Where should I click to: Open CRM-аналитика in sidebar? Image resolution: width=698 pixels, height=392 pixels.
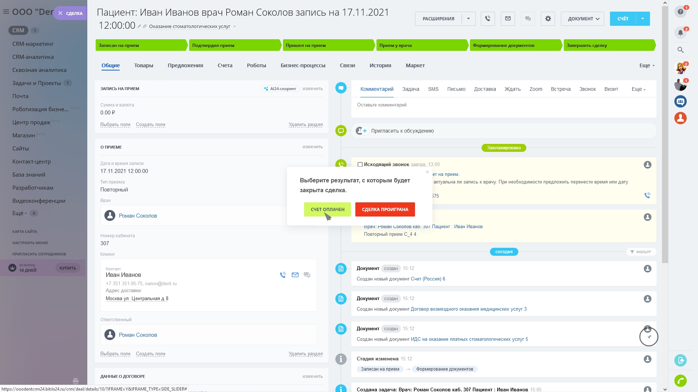(x=33, y=57)
